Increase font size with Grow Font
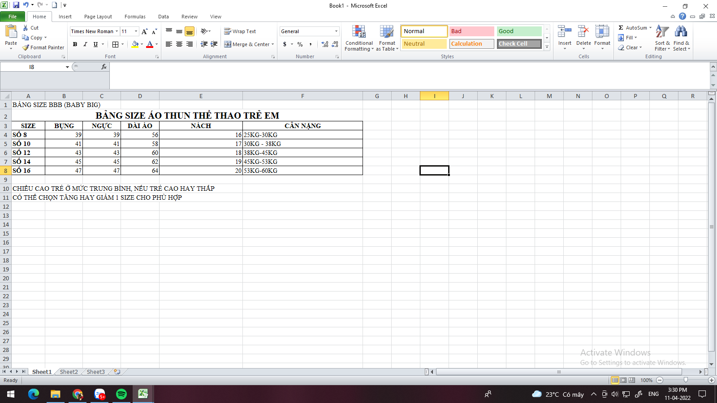The width and height of the screenshot is (717, 403). point(144,31)
